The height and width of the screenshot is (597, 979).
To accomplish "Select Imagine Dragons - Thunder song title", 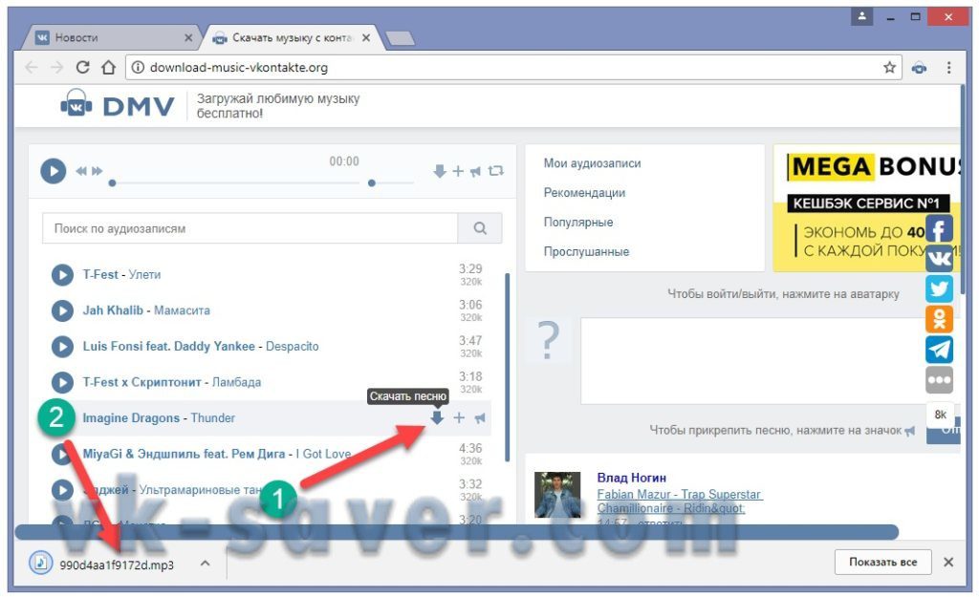I will [159, 418].
